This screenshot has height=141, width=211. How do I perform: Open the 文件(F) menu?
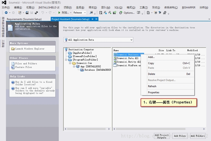click(x=6, y=7)
